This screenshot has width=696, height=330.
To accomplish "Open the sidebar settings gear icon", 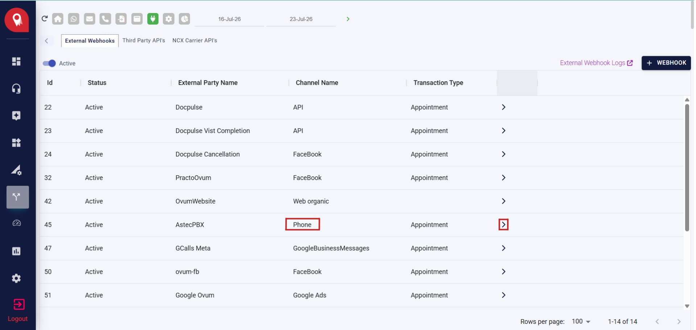I will (x=16, y=278).
